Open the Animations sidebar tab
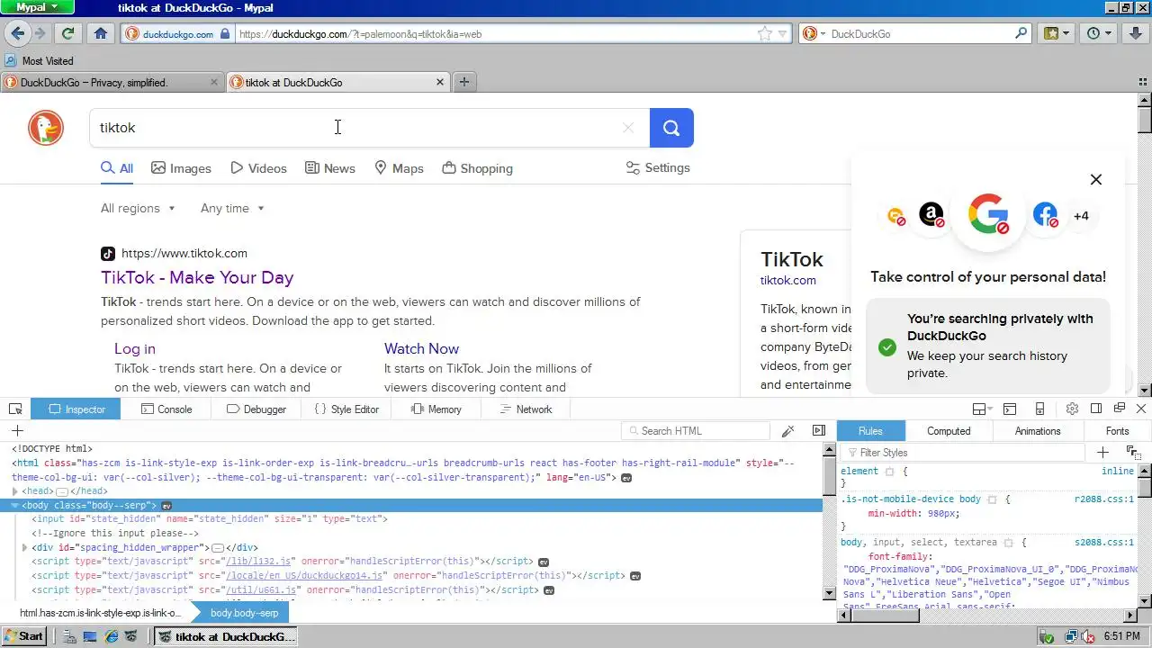 coord(1038,431)
